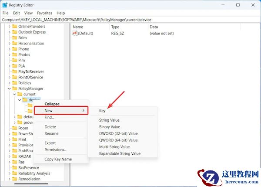Select the current folder icon
This screenshot has width=261, height=187.
[20, 94]
